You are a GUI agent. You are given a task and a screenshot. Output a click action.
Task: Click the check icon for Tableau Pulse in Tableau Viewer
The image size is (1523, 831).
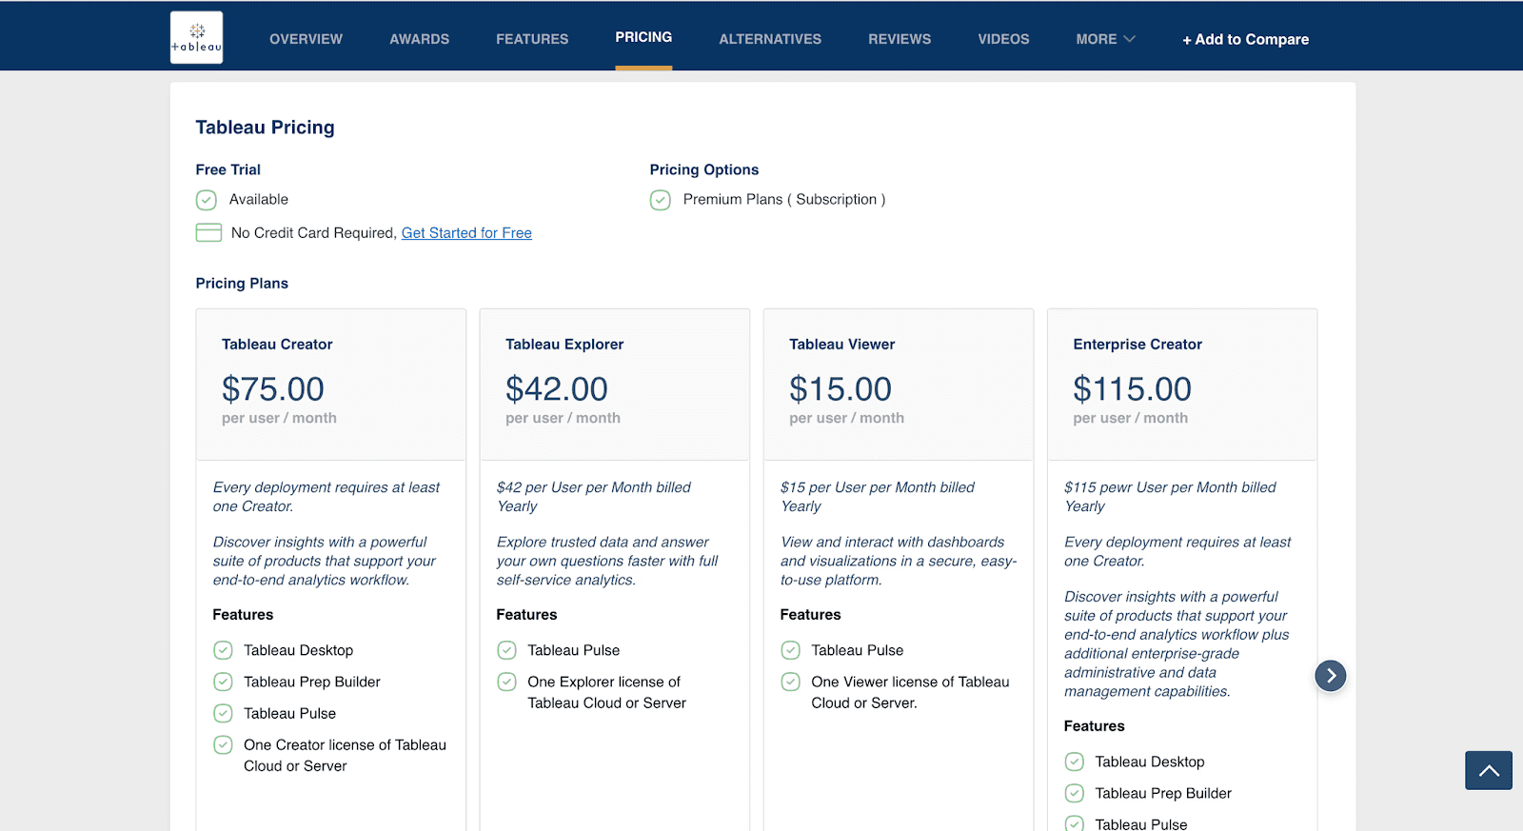[790, 650]
